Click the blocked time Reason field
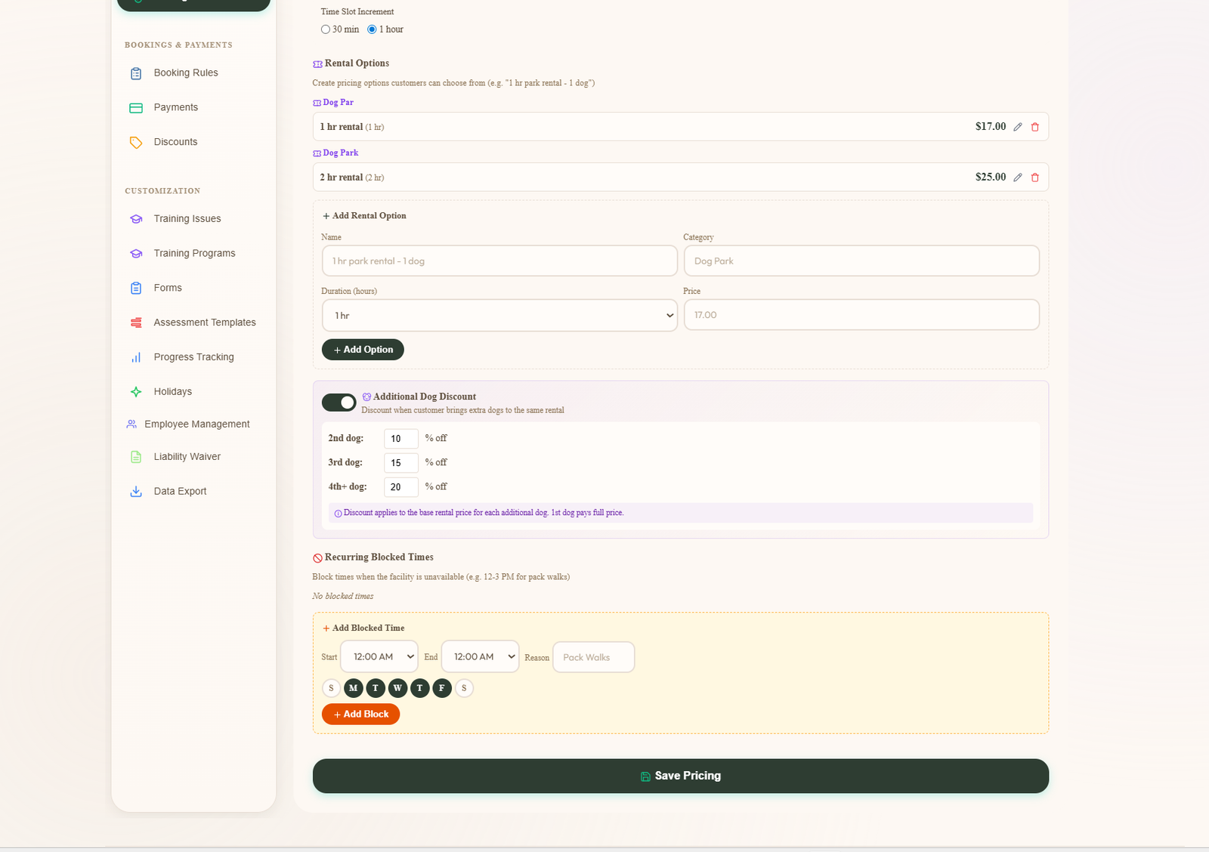 tap(594, 658)
